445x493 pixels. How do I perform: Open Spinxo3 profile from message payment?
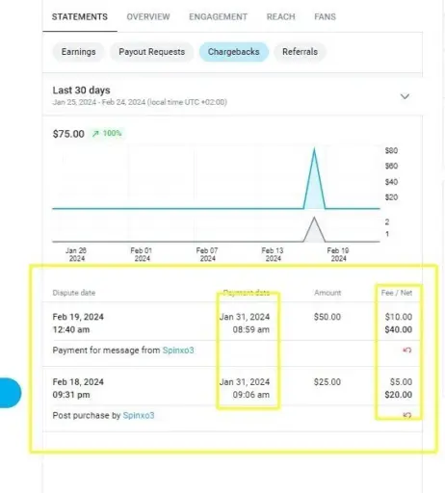pos(178,350)
